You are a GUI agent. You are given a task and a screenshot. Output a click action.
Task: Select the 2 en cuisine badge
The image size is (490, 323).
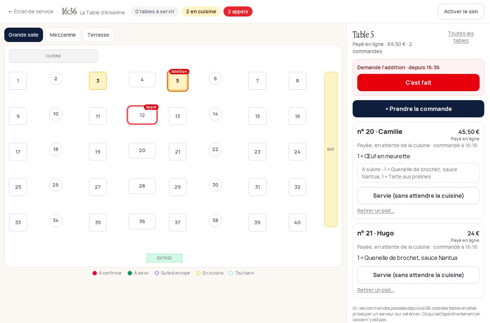pos(201,11)
